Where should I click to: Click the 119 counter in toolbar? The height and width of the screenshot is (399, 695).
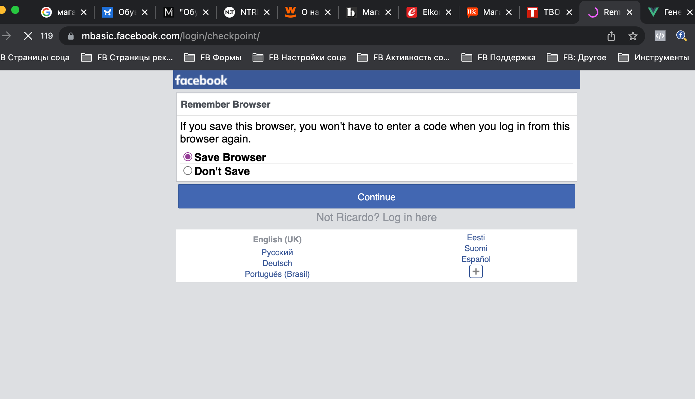[x=46, y=36]
